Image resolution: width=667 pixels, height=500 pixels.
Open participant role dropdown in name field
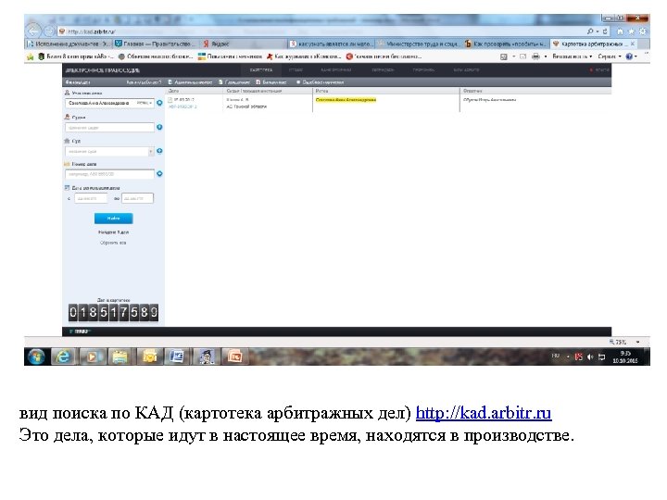coord(145,103)
